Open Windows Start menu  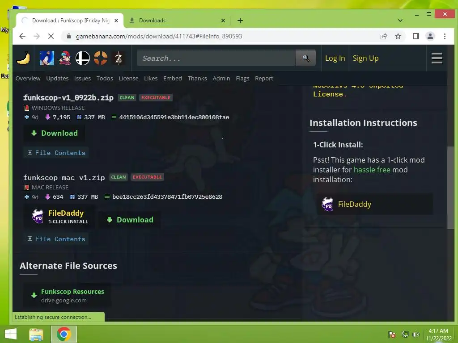point(11,334)
